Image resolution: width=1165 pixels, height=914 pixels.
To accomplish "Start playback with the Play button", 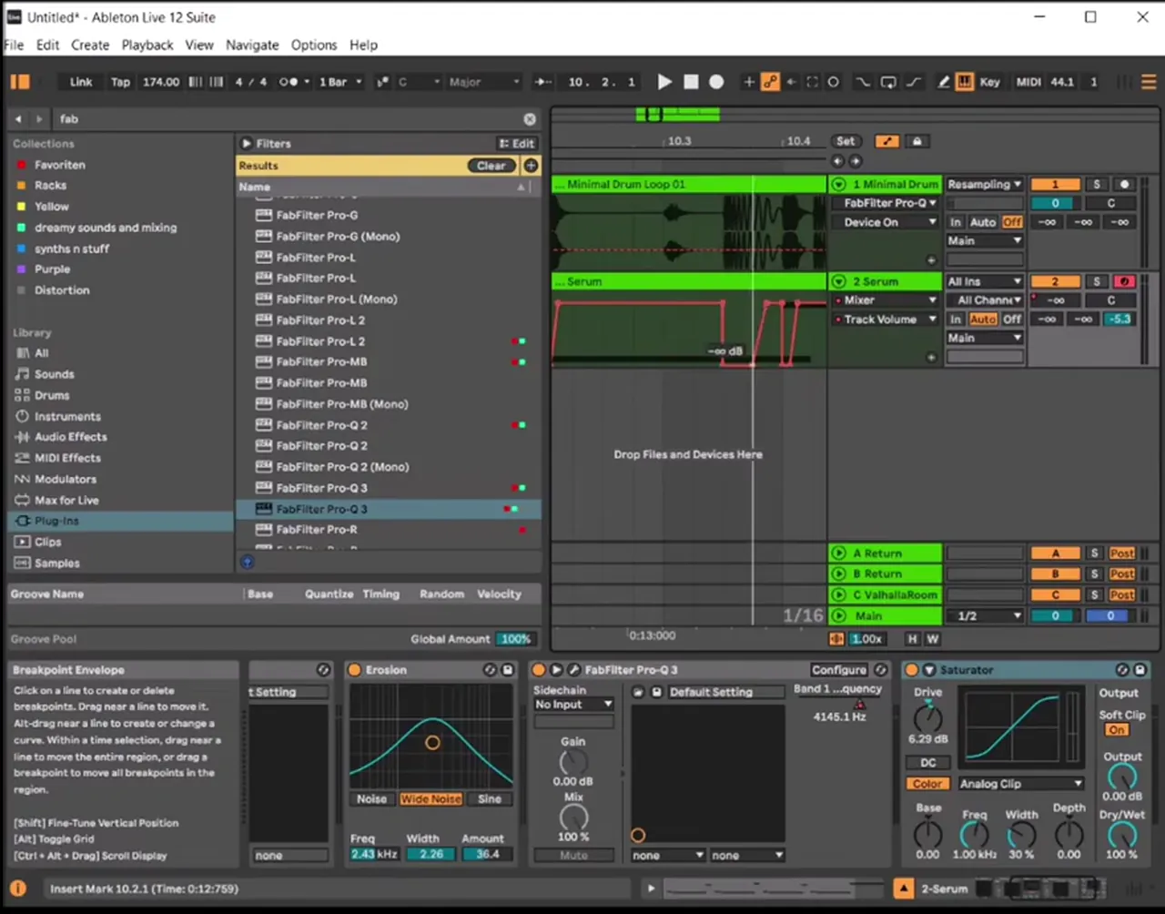I will coord(664,82).
